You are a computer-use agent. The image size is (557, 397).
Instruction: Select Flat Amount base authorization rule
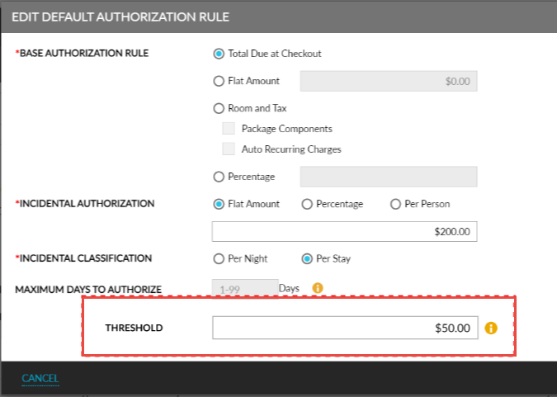point(219,81)
